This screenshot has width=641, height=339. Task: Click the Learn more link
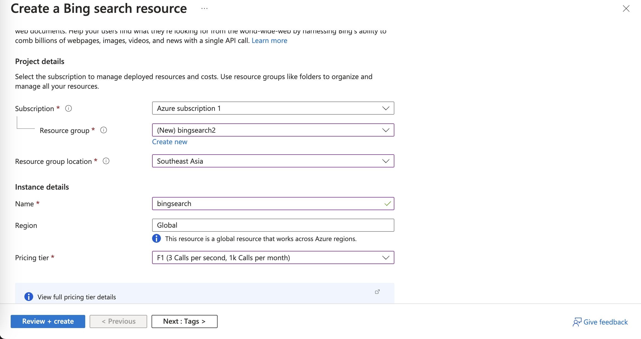pyautogui.click(x=269, y=40)
